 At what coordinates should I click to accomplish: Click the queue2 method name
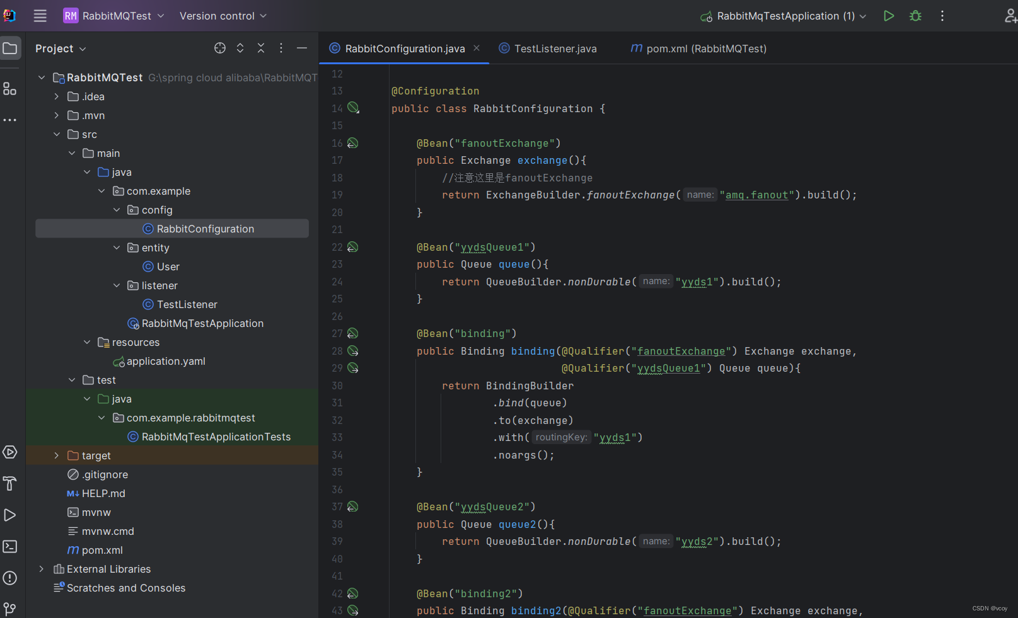tap(518, 524)
